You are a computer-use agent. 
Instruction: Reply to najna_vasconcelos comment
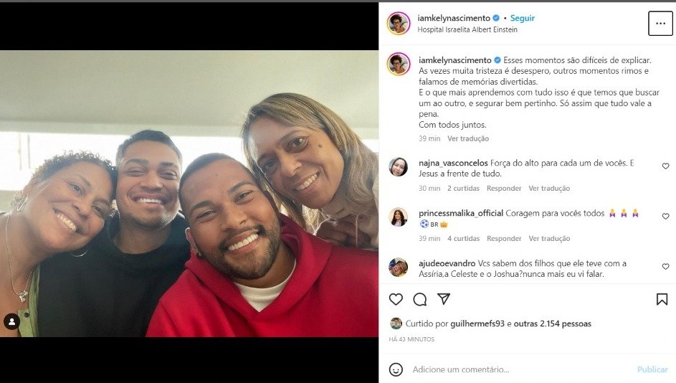coord(504,189)
